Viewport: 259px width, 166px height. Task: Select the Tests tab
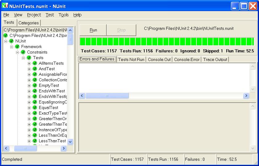click(x=9, y=22)
